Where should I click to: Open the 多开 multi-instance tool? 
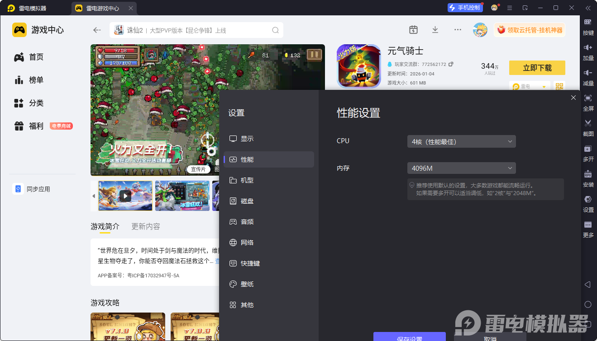coord(588,154)
